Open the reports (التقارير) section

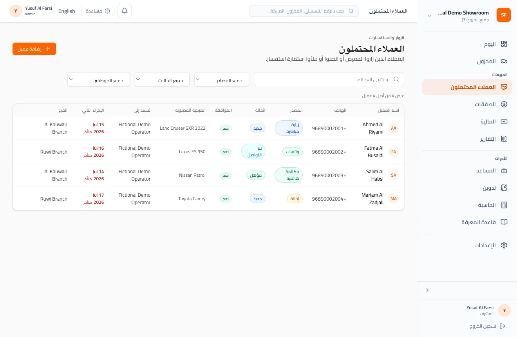pos(467,139)
